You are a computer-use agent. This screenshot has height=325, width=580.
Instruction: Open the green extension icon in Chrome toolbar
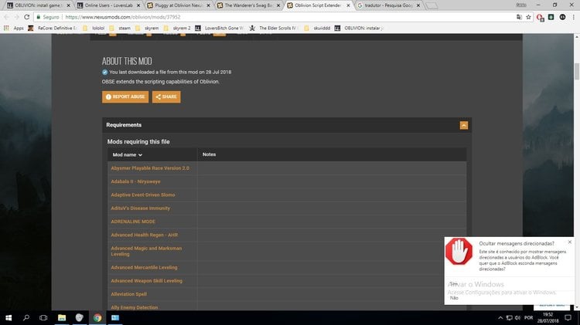(551, 17)
